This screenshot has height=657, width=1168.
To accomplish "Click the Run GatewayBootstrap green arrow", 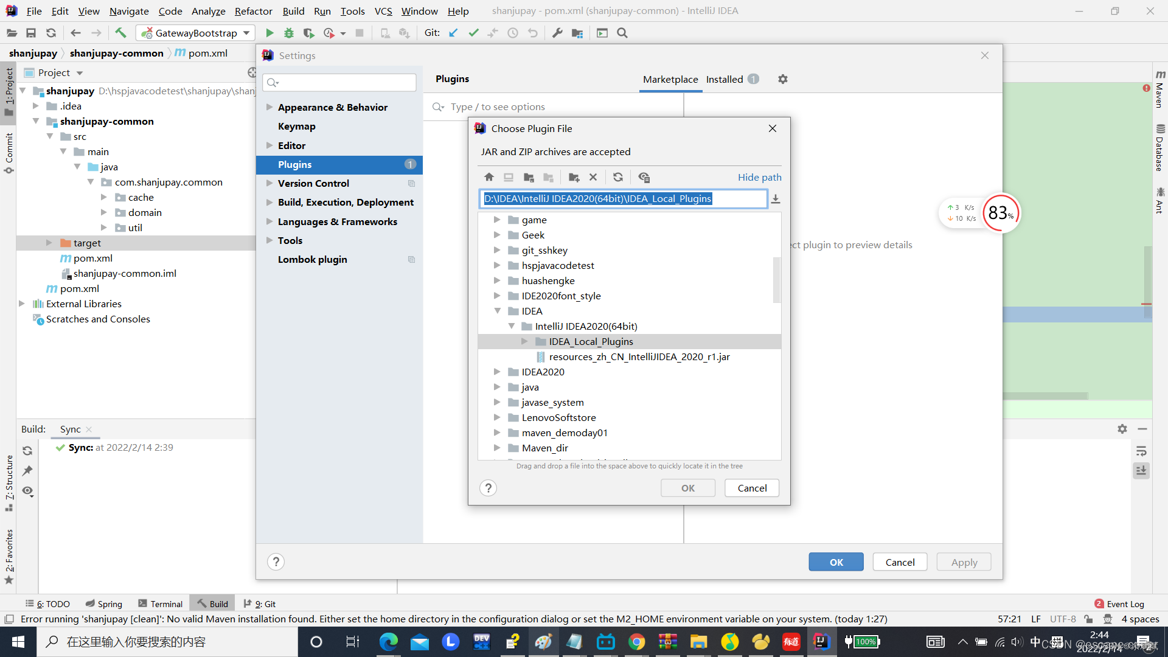I will tap(269, 33).
